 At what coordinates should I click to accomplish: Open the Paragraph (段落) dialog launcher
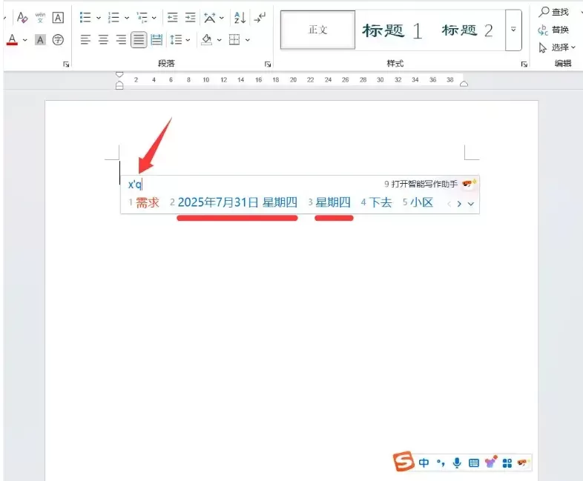click(268, 64)
